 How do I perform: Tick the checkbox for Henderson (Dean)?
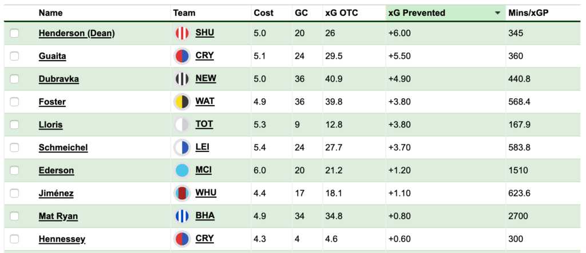point(14,34)
